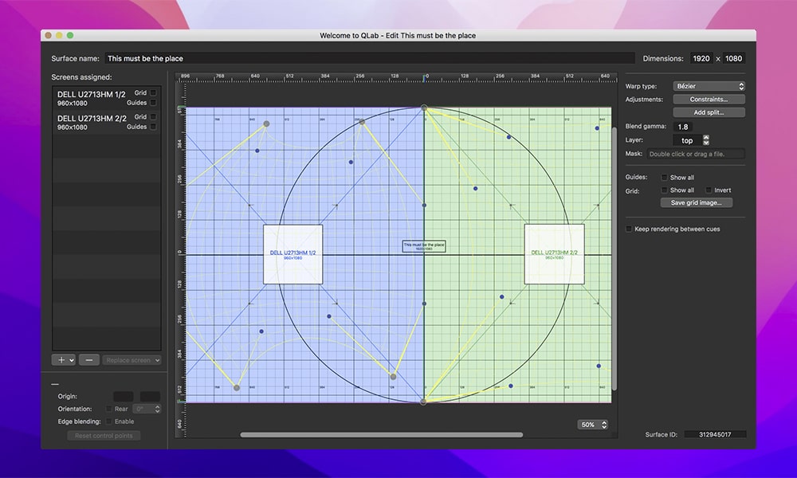797x478 pixels.
Task: Edit the Blend gamma value 1.8
Action: pos(683,127)
